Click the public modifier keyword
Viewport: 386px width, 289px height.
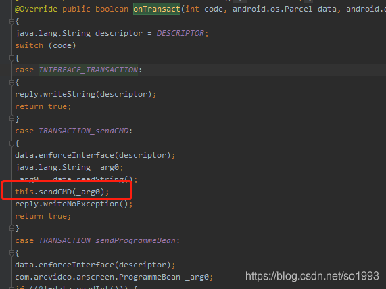point(76,9)
